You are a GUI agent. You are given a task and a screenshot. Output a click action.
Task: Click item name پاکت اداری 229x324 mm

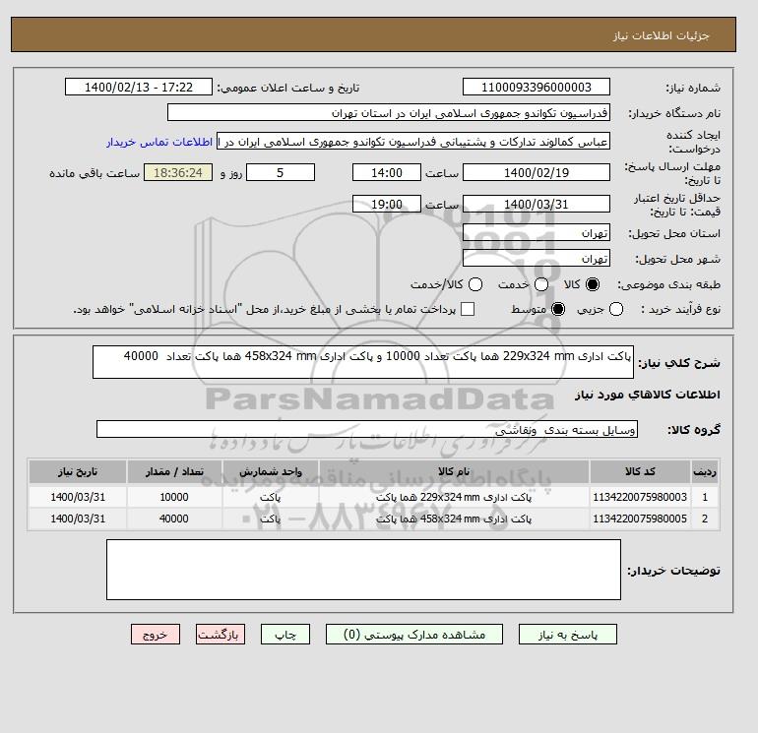coord(454,497)
